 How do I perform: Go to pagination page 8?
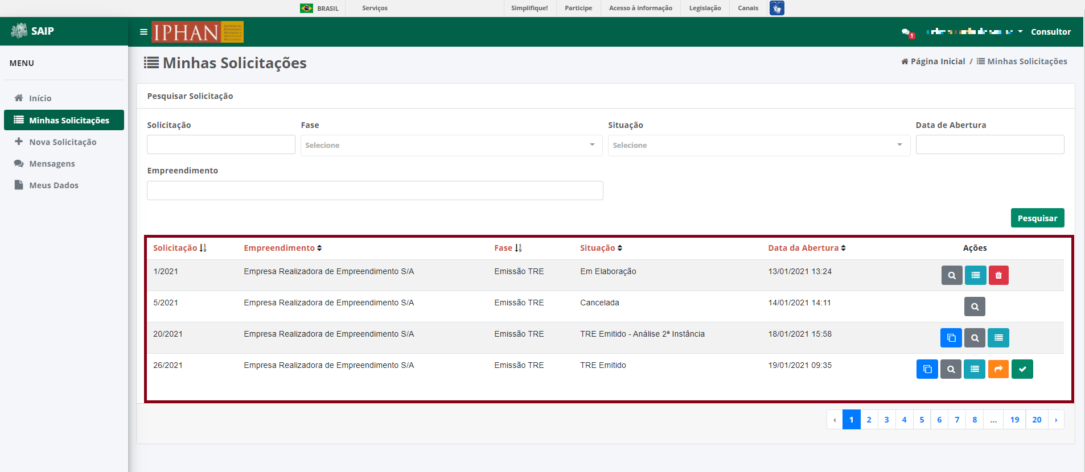tap(975, 420)
